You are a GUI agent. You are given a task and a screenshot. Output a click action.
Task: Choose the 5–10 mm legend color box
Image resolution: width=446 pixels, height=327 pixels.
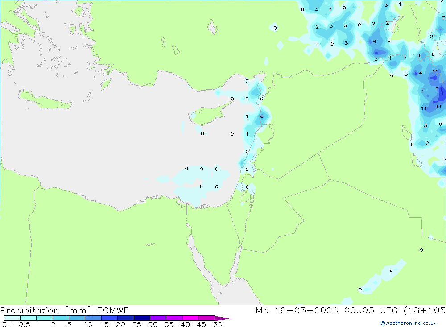[x=77, y=318]
